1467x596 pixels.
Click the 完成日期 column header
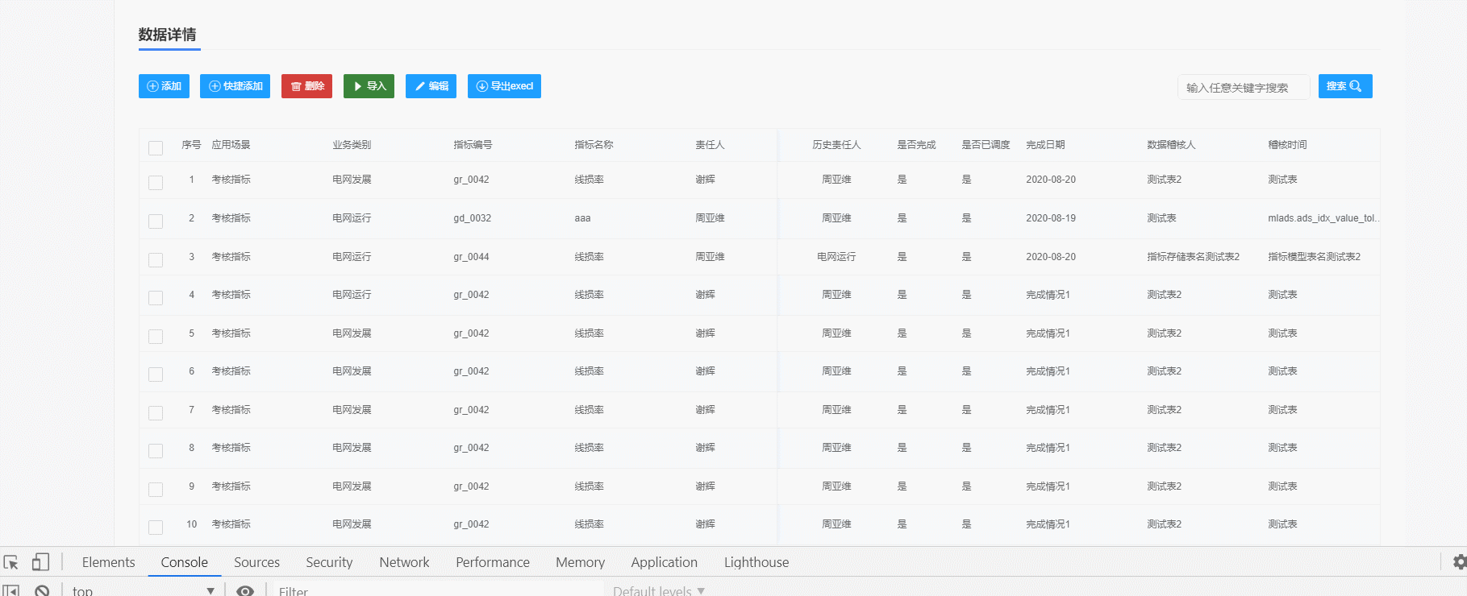[x=1045, y=145]
